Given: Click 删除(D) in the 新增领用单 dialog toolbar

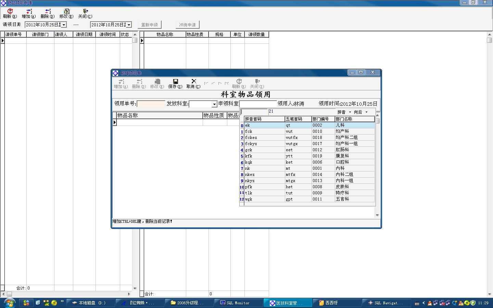Looking at the screenshot, I should tap(139, 84).
